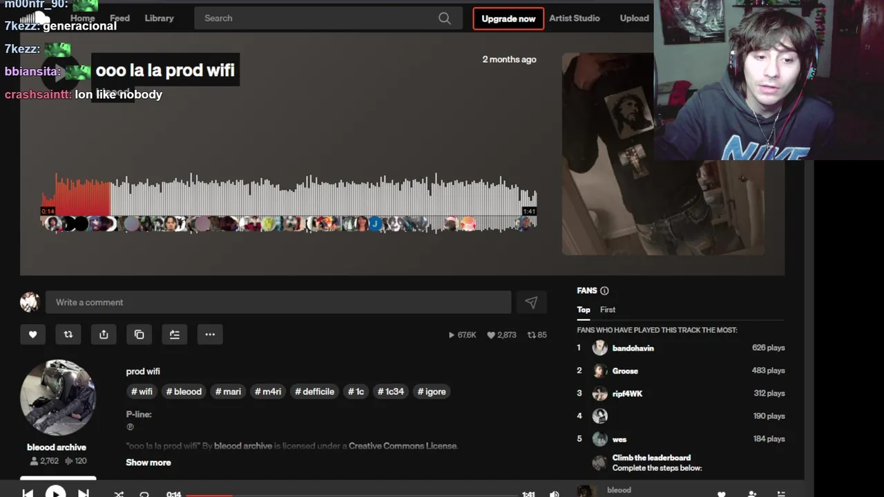Open bleood archive profile avatar
Viewport: 884px width, 497px height.
[x=58, y=398]
